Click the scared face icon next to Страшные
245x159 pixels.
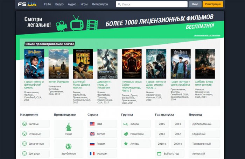[24, 134]
